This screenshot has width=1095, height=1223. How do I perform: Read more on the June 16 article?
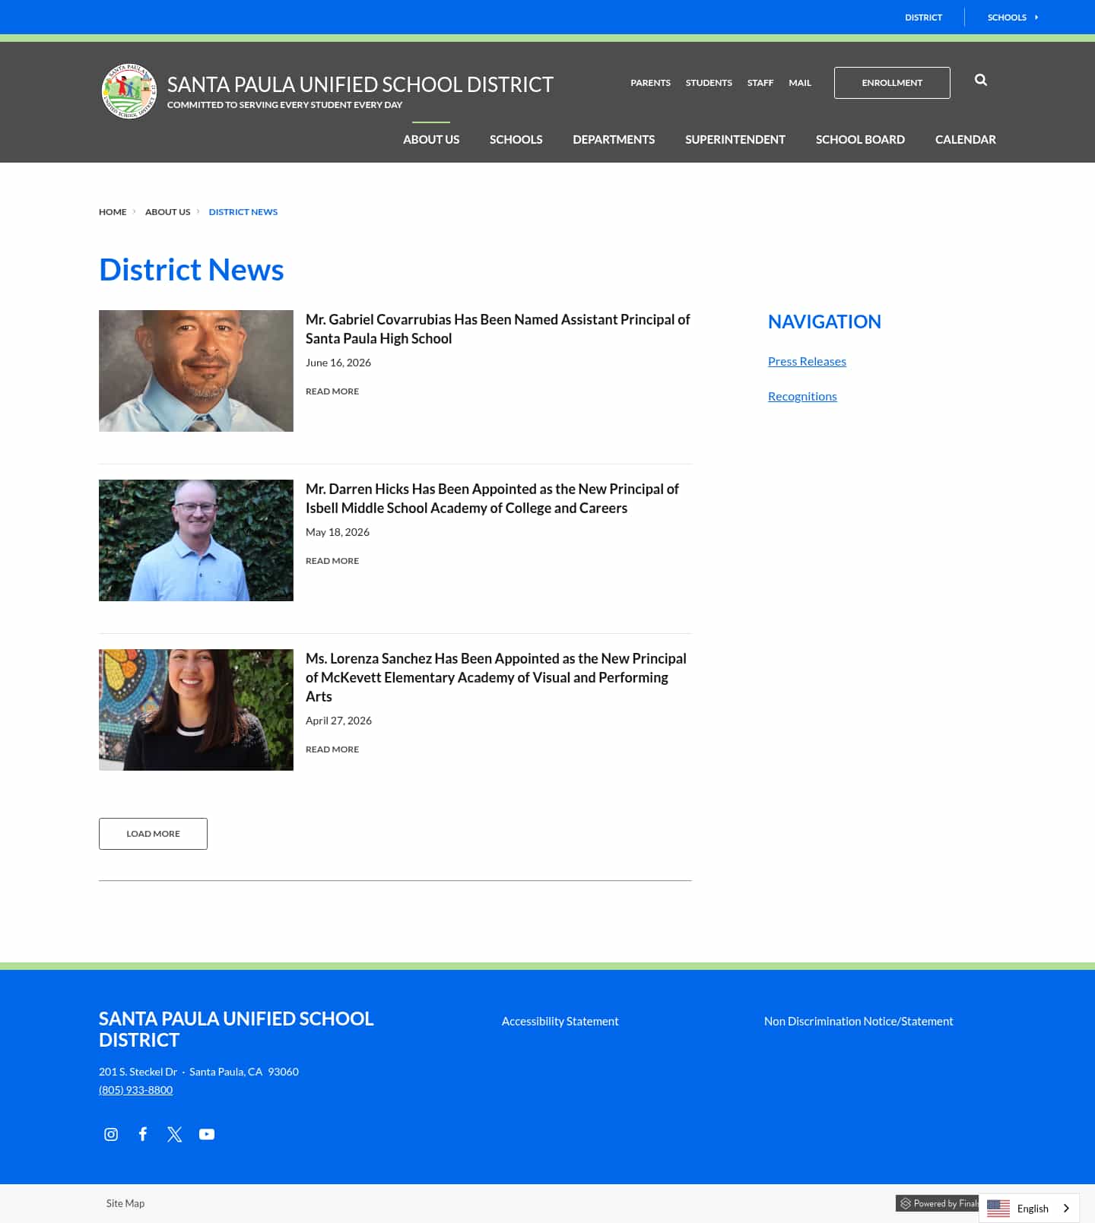pos(332,391)
